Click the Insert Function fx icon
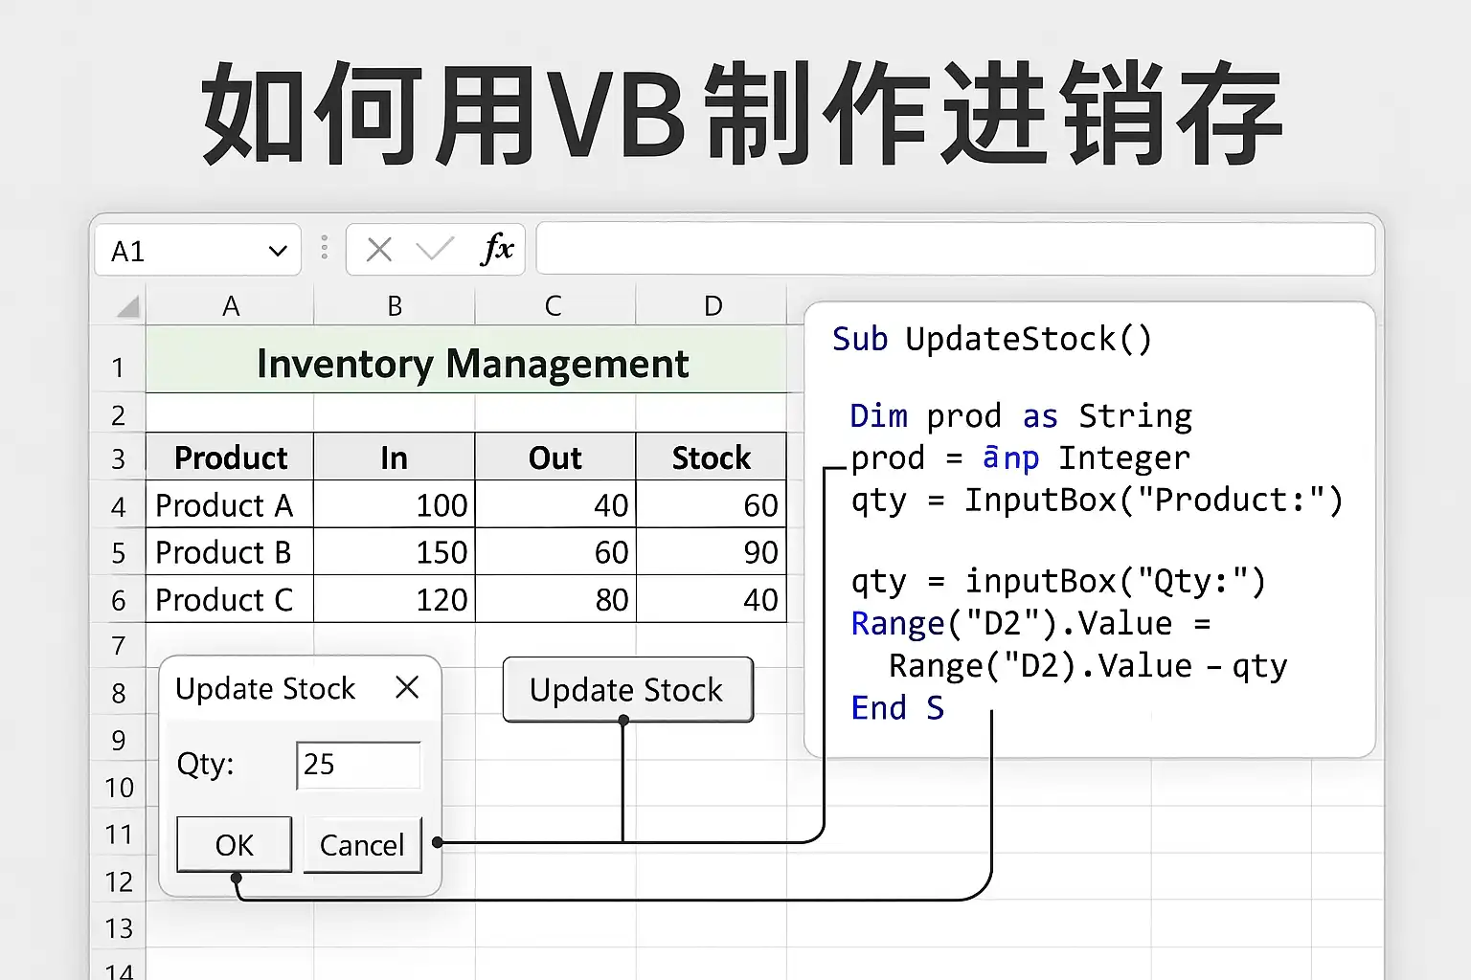The image size is (1471, 980). (497, 250)
